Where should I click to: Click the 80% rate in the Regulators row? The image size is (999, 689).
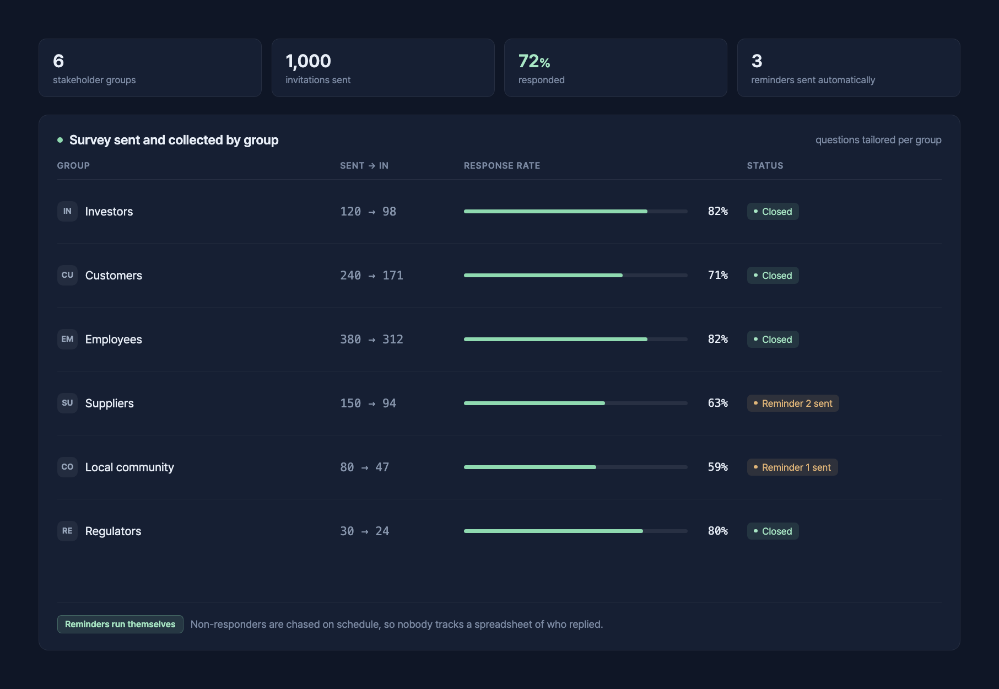point(718,531)
